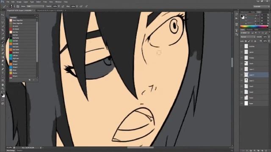Viewport: 271px width, 152px height.
Task: Select the Lasso tool
Action: [3, 22]
